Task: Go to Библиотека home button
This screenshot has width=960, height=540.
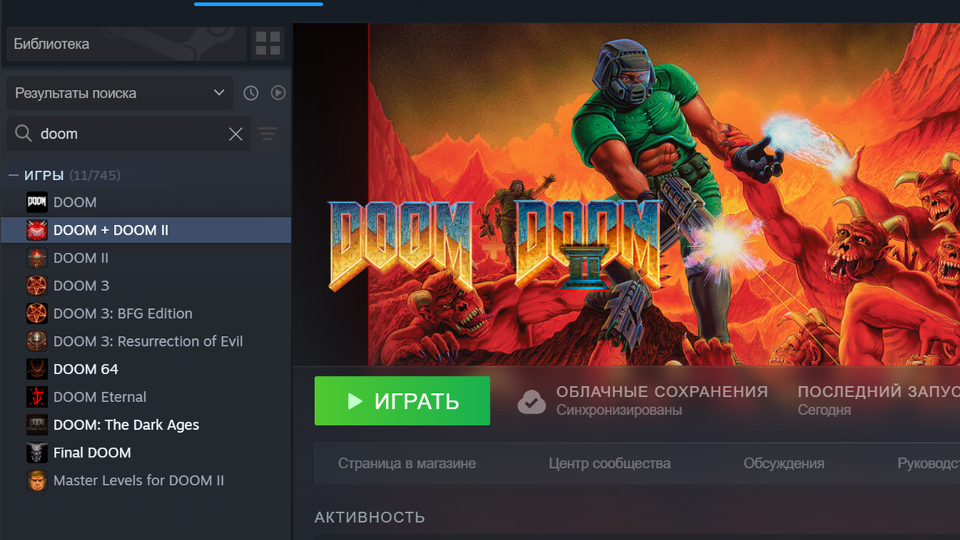Action: tap(127, 43)
